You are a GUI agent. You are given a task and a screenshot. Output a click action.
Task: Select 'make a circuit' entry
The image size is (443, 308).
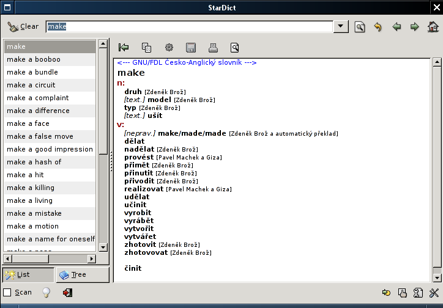[50, 85]
